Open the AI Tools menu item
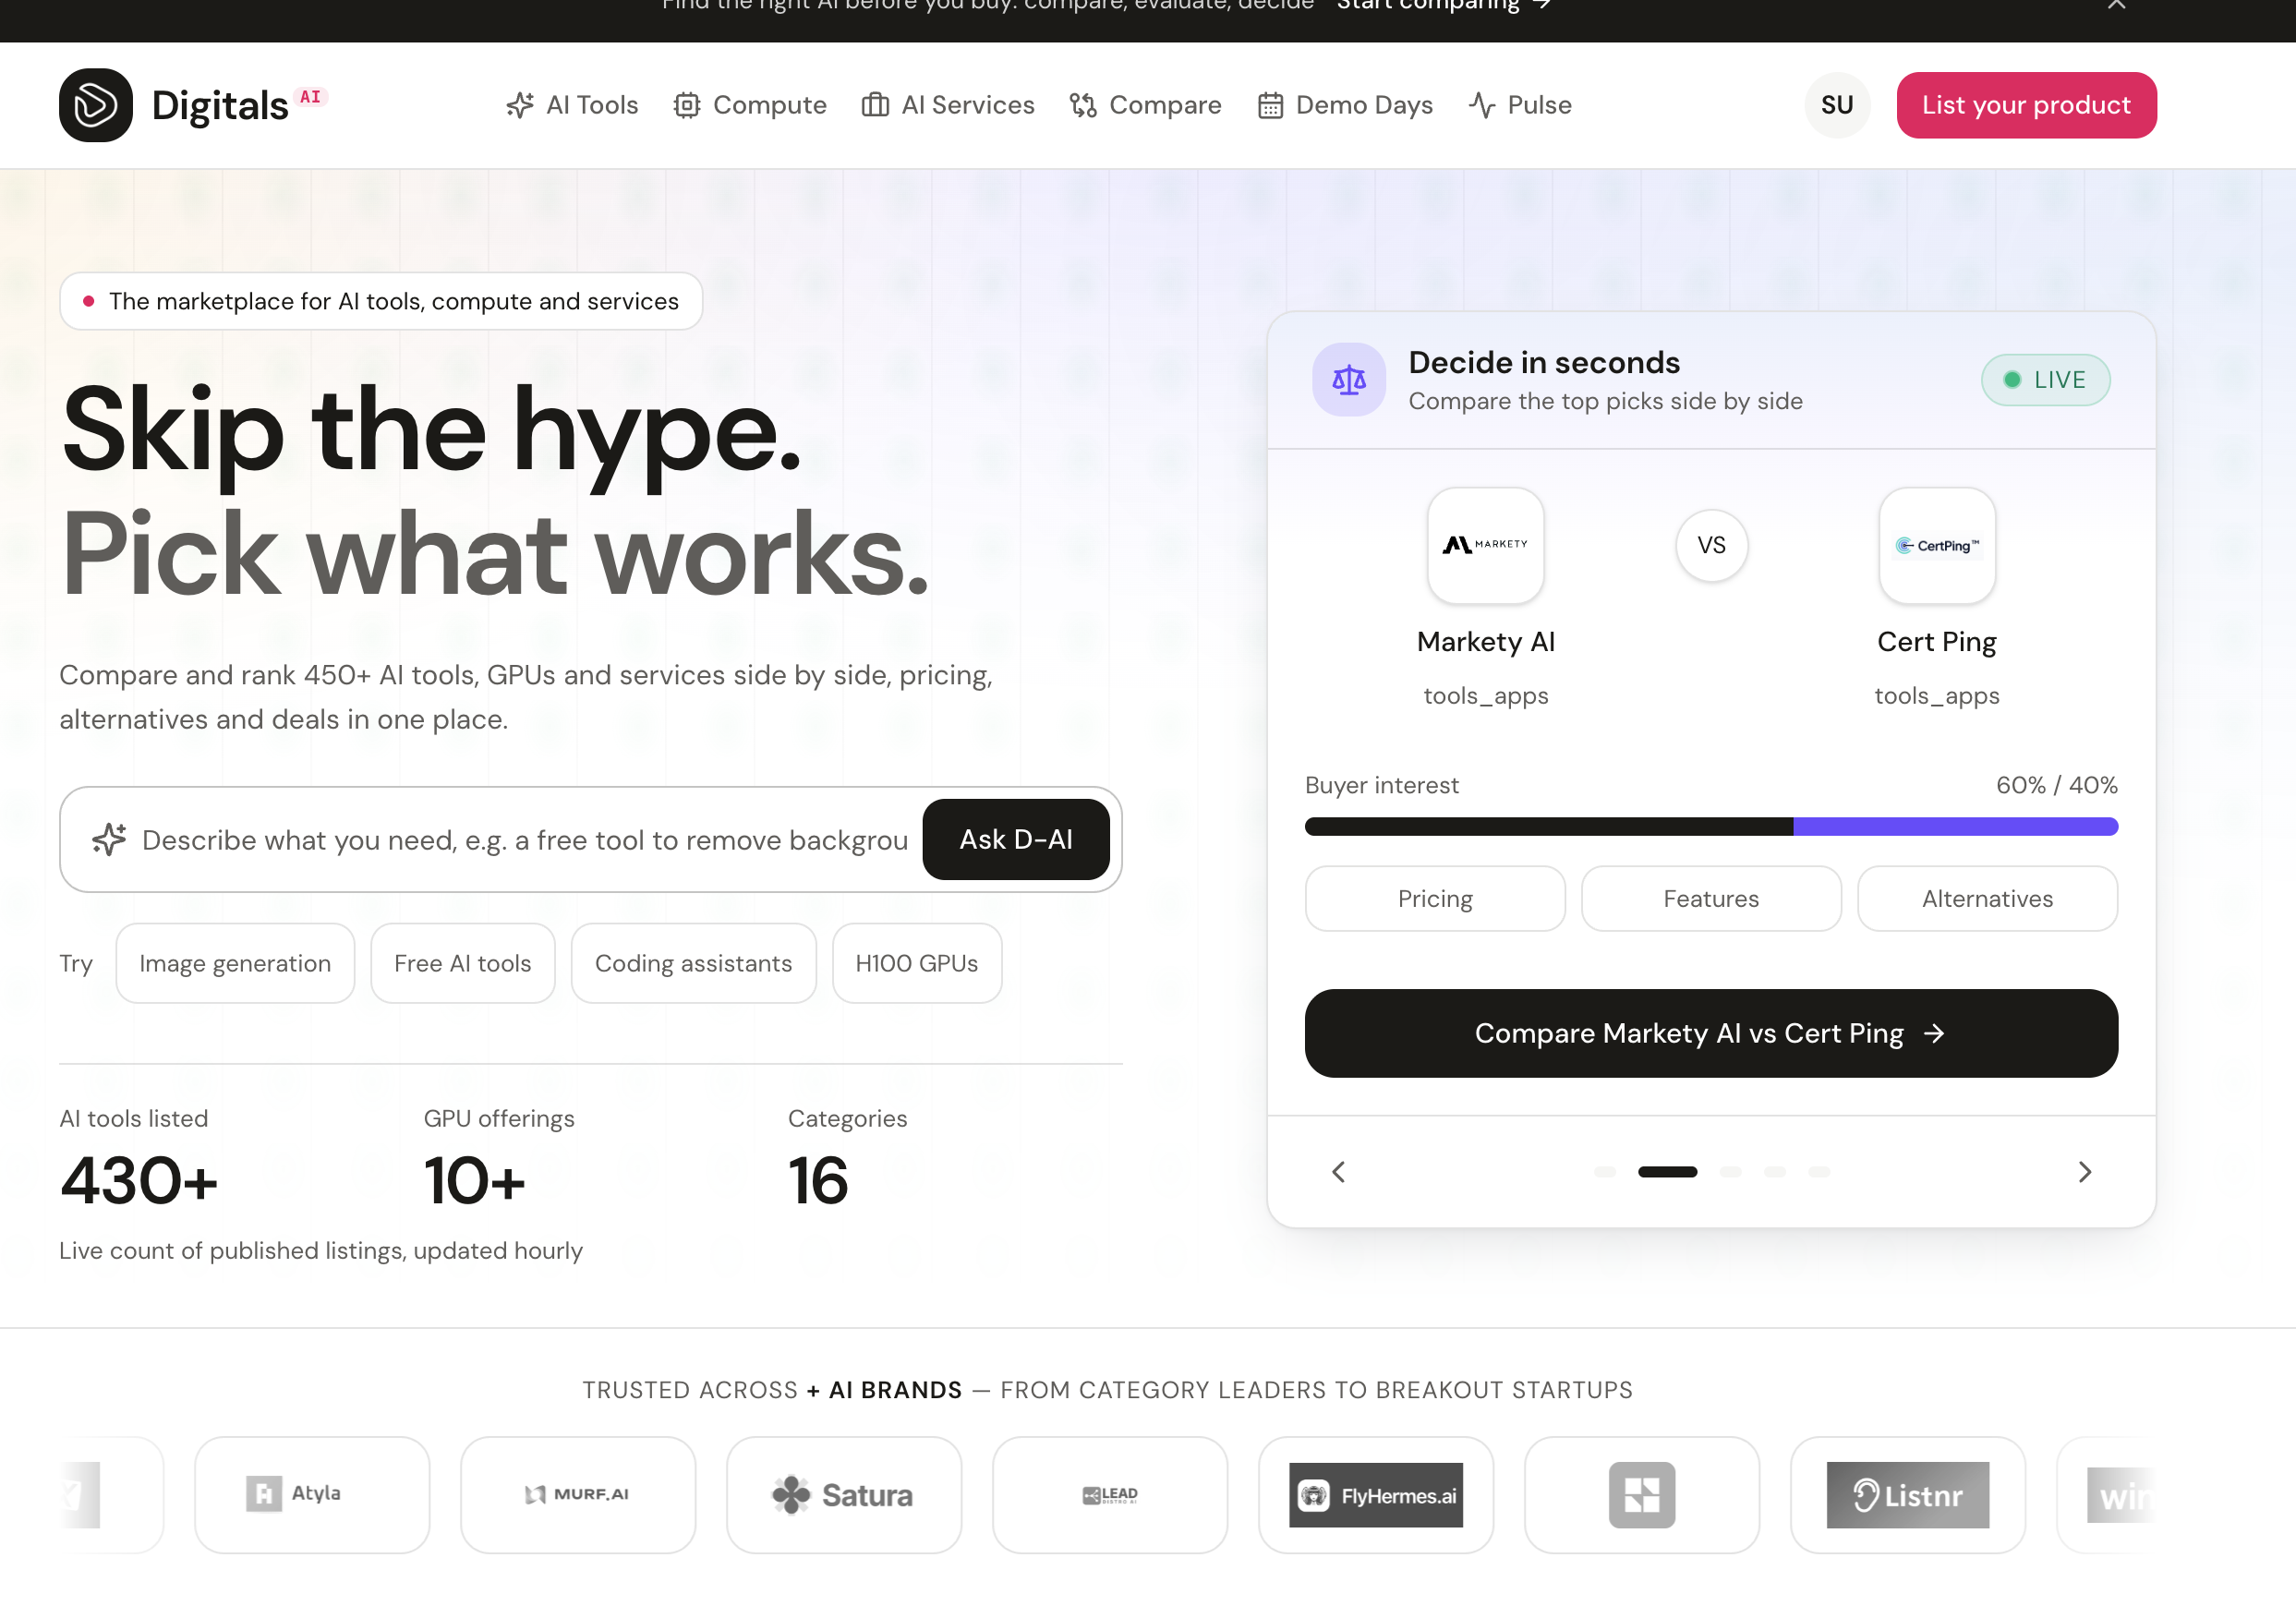Image resolution: width=2296 pixels, height=1618 pixels. (x=572, y=105)
